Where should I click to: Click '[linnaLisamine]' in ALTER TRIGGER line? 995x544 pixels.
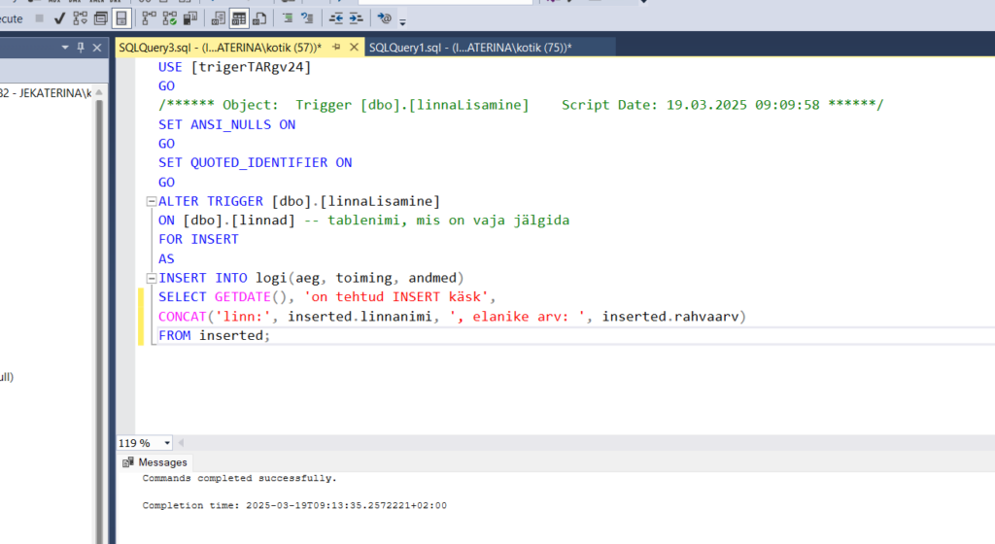point(380,202)
